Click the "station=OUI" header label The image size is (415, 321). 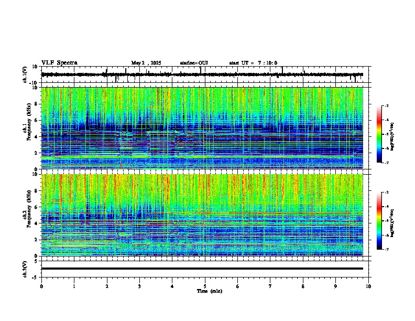194,63
